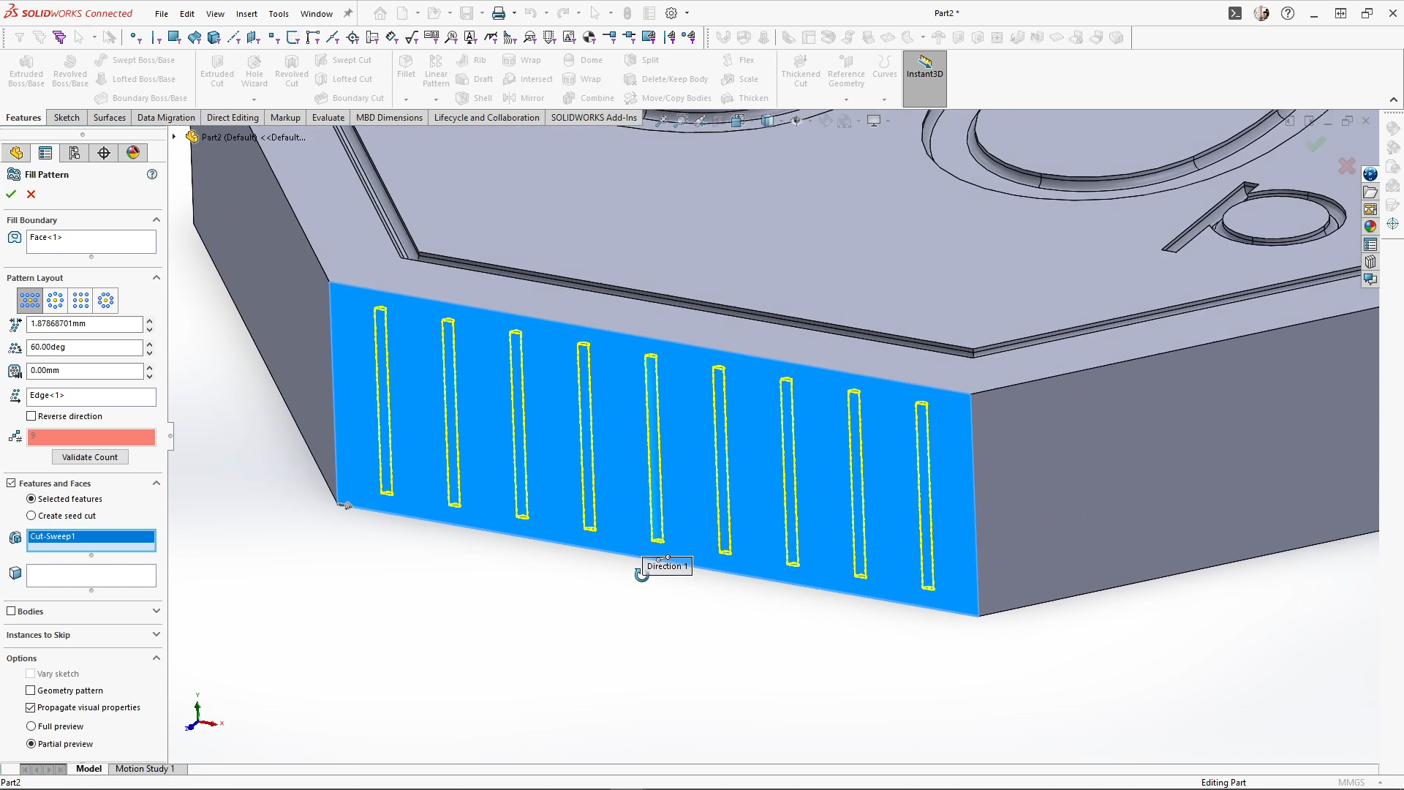Collapse the Fill Boundary section

click(156, 220)
